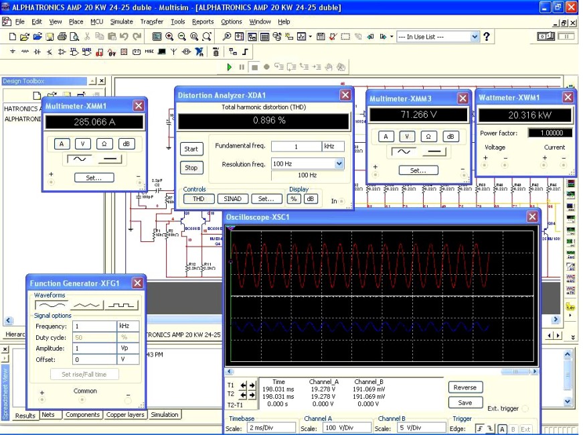Click the yellow open folder icon
The width and height of the screenshot is (583, 435).
[25, 36]
